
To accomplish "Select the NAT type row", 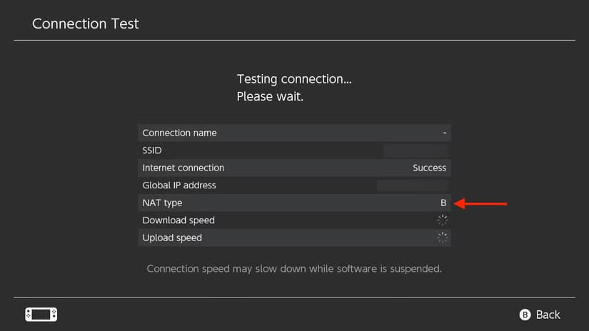I will point(294,203).
